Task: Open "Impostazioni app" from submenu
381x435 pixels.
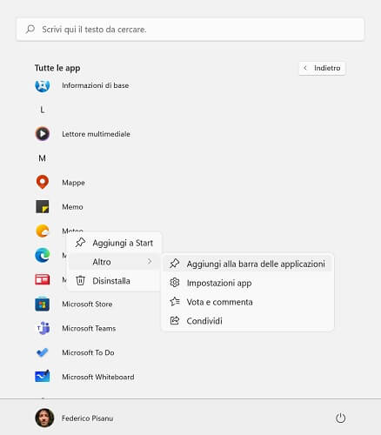Action: click(248, 283)
